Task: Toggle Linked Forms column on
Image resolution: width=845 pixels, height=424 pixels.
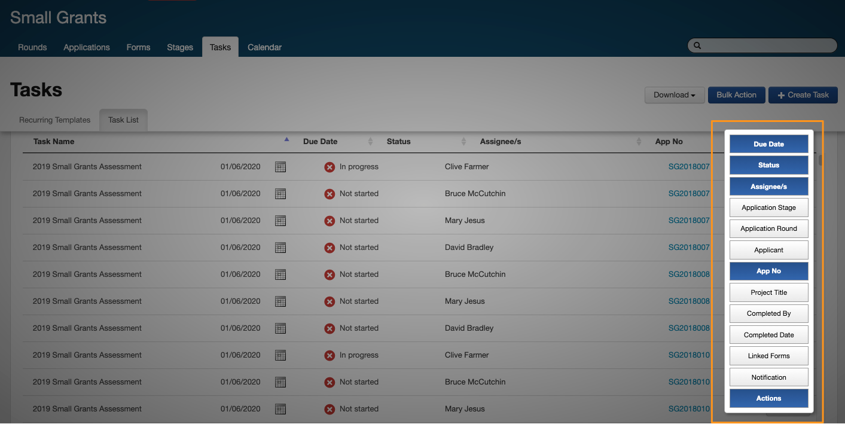Action: pos(768,356)
